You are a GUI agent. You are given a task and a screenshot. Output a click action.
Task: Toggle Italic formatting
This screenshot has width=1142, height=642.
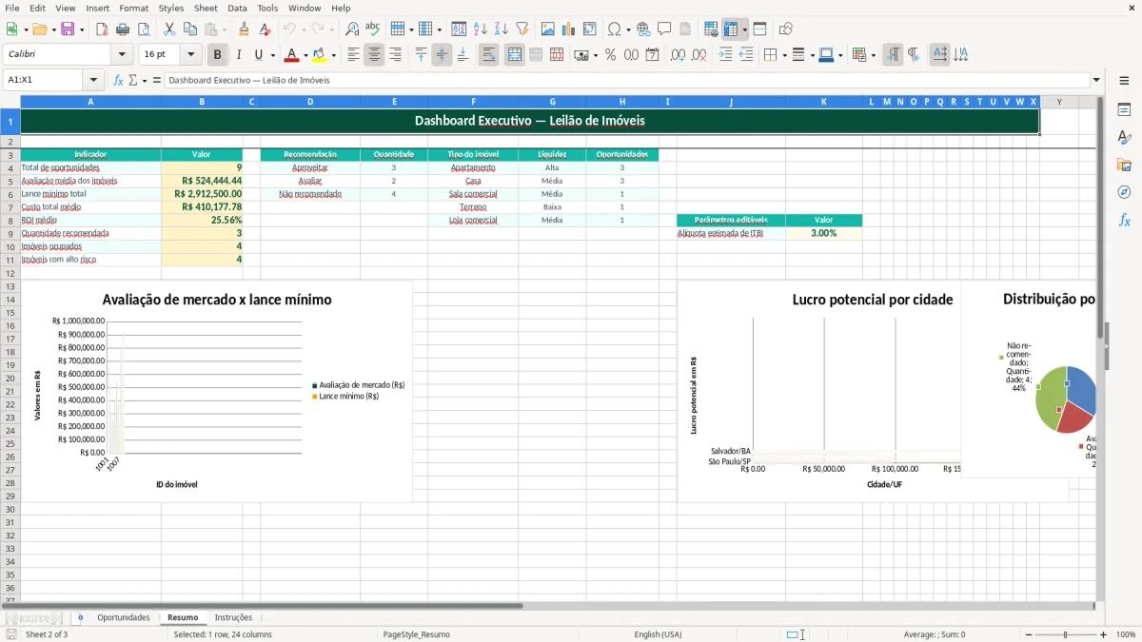pos(238,55)
